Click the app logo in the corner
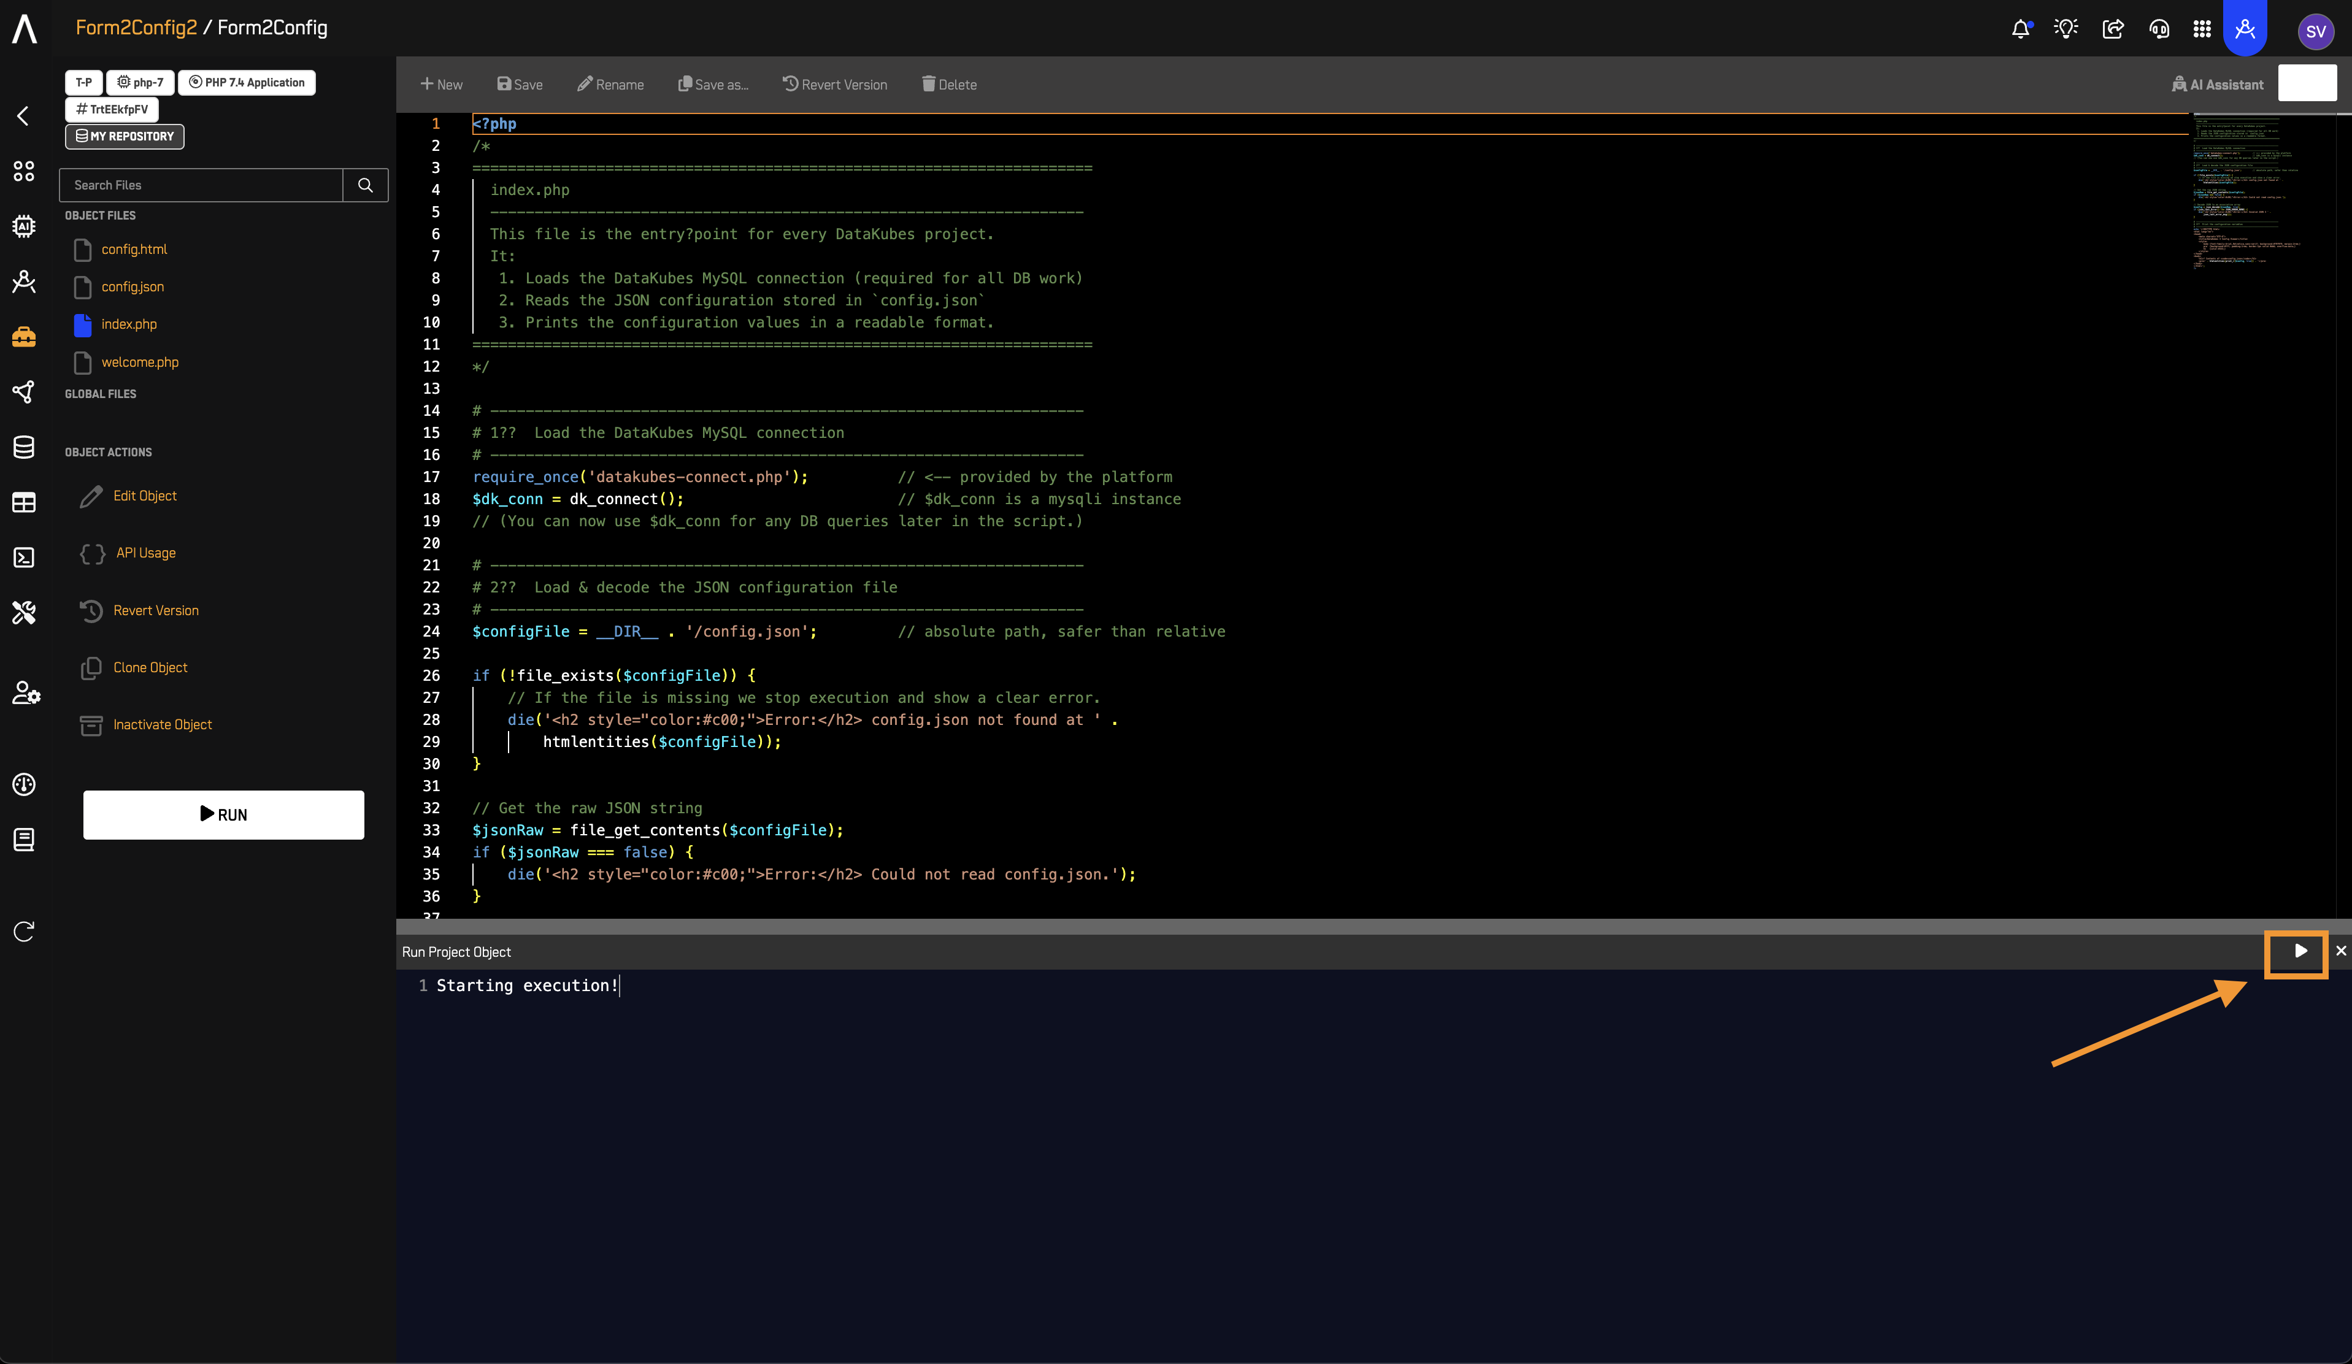Image resolution: width=2352 pixels, height=1364 pixels. [25, 29]
